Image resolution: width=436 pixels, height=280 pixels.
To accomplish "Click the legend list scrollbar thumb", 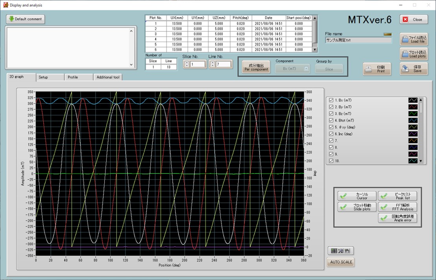I will click(x=421, y=108).
